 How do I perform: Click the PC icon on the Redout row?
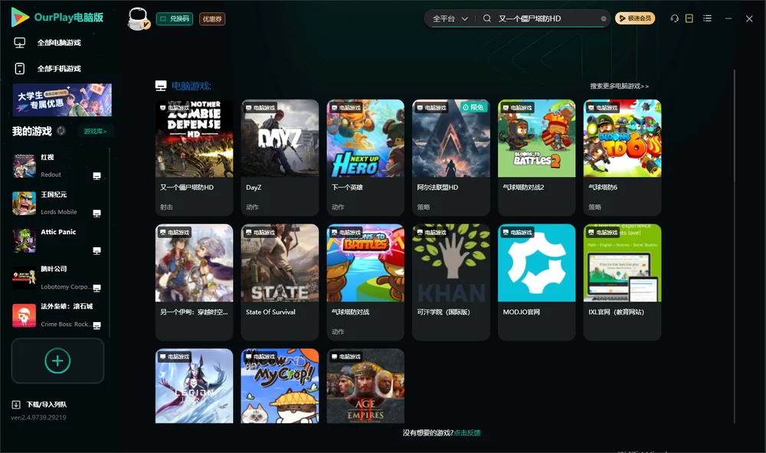click(x=97, y=176)
